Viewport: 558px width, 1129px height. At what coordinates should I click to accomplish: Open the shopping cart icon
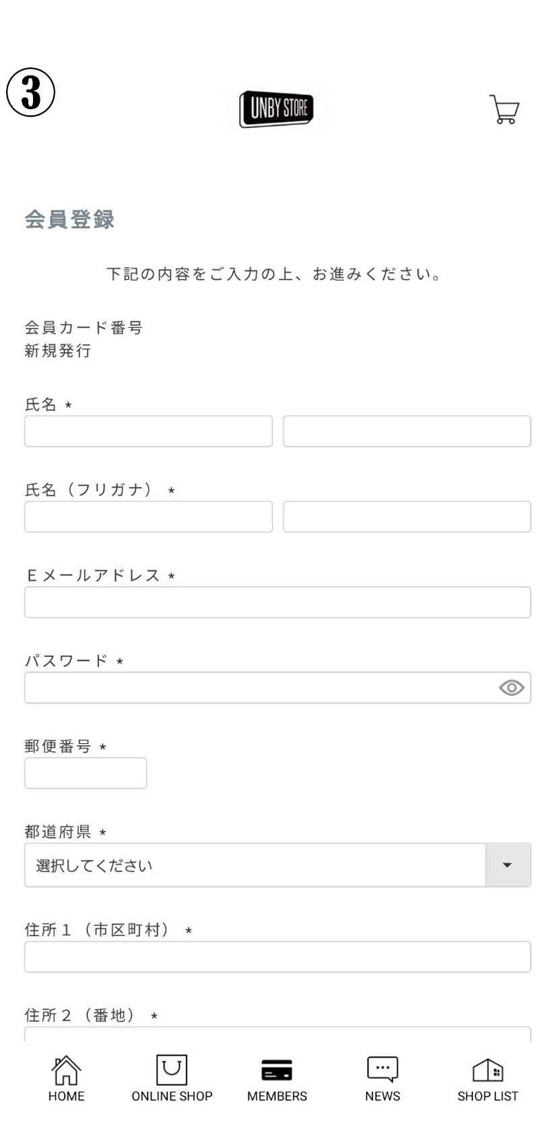504,109
